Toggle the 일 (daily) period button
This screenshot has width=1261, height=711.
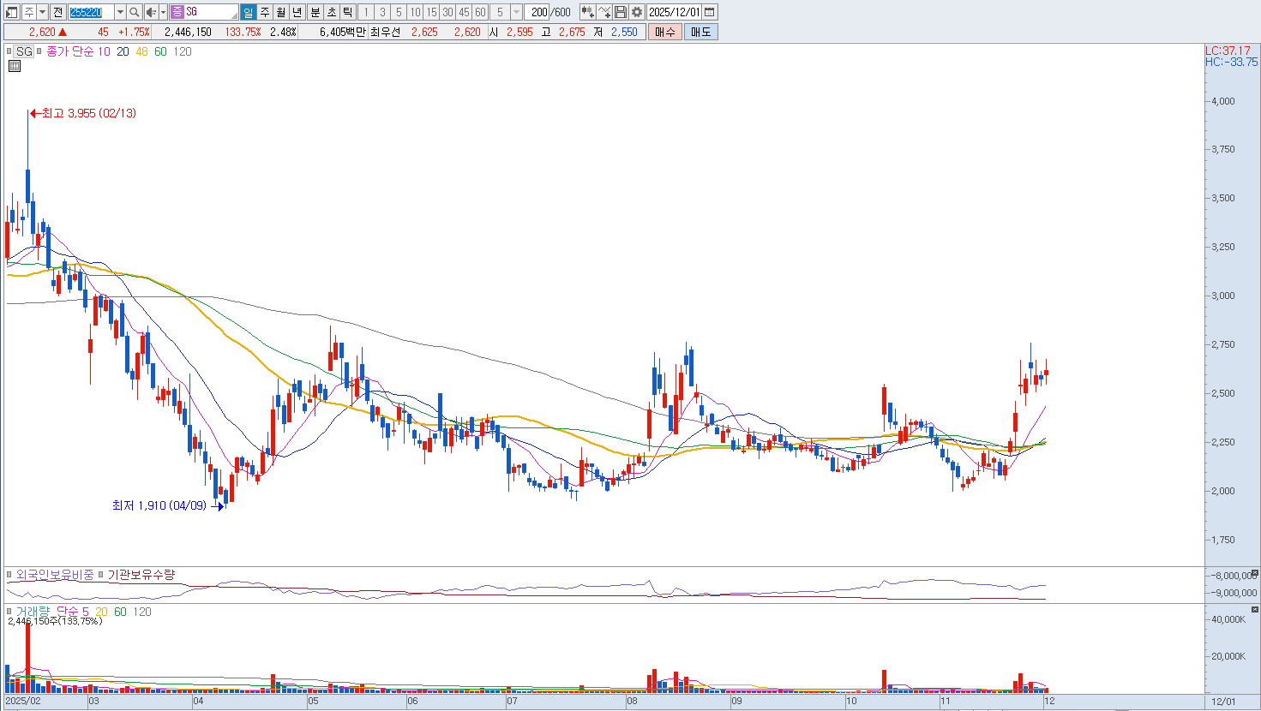click(248, 12)
